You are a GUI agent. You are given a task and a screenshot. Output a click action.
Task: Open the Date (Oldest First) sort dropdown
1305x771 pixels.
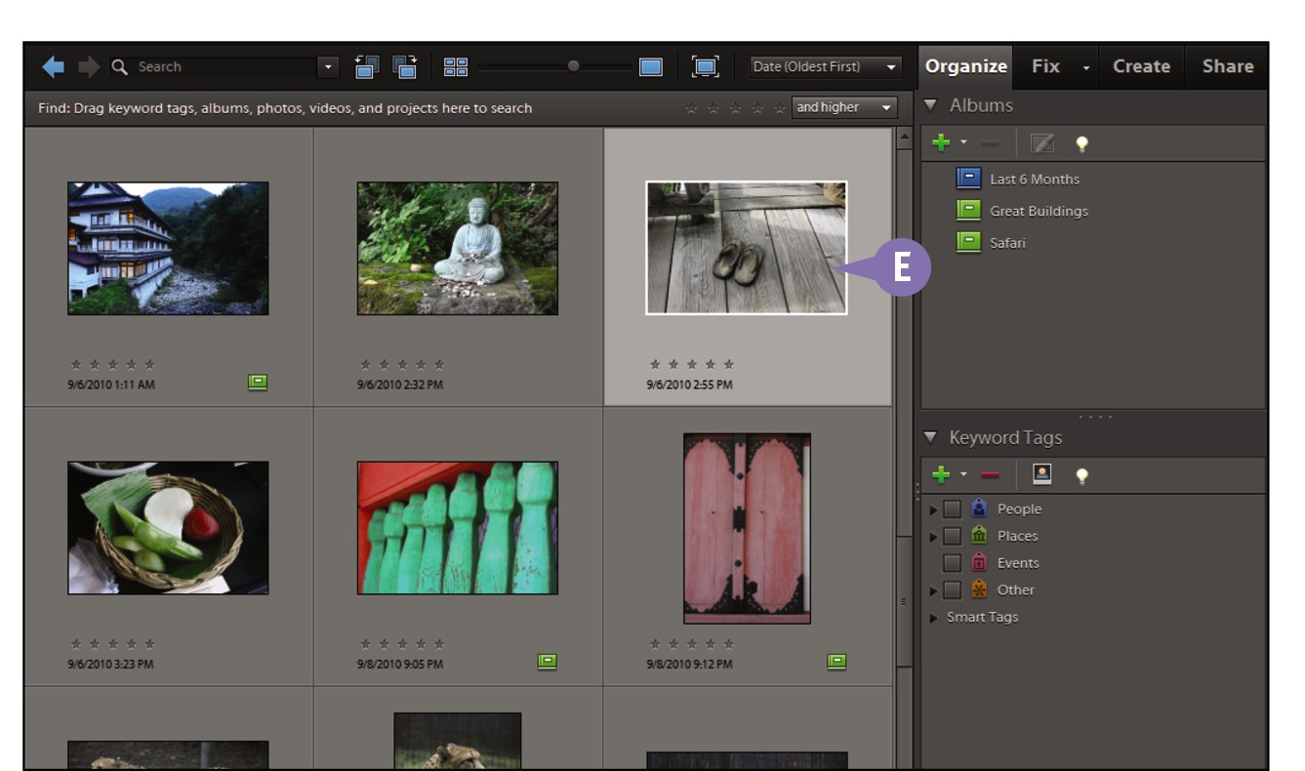click(x=826, y=66)
